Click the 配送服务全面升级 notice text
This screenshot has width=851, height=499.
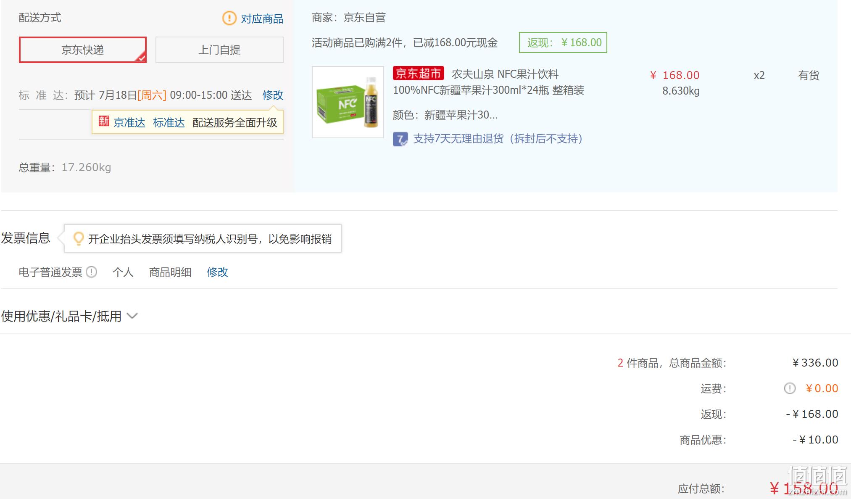[235, 122]
